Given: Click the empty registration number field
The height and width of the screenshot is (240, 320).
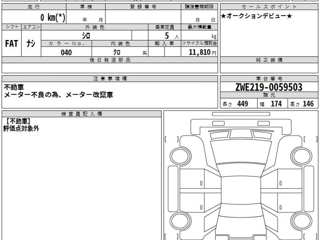Looking at the screenshot, I should coord(143,17).
